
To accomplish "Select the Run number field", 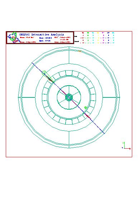I will click(45, 38).
